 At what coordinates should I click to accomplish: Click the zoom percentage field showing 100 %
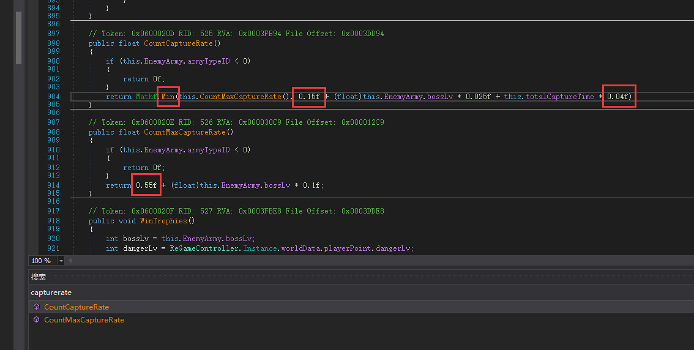[x=42, y=261]
